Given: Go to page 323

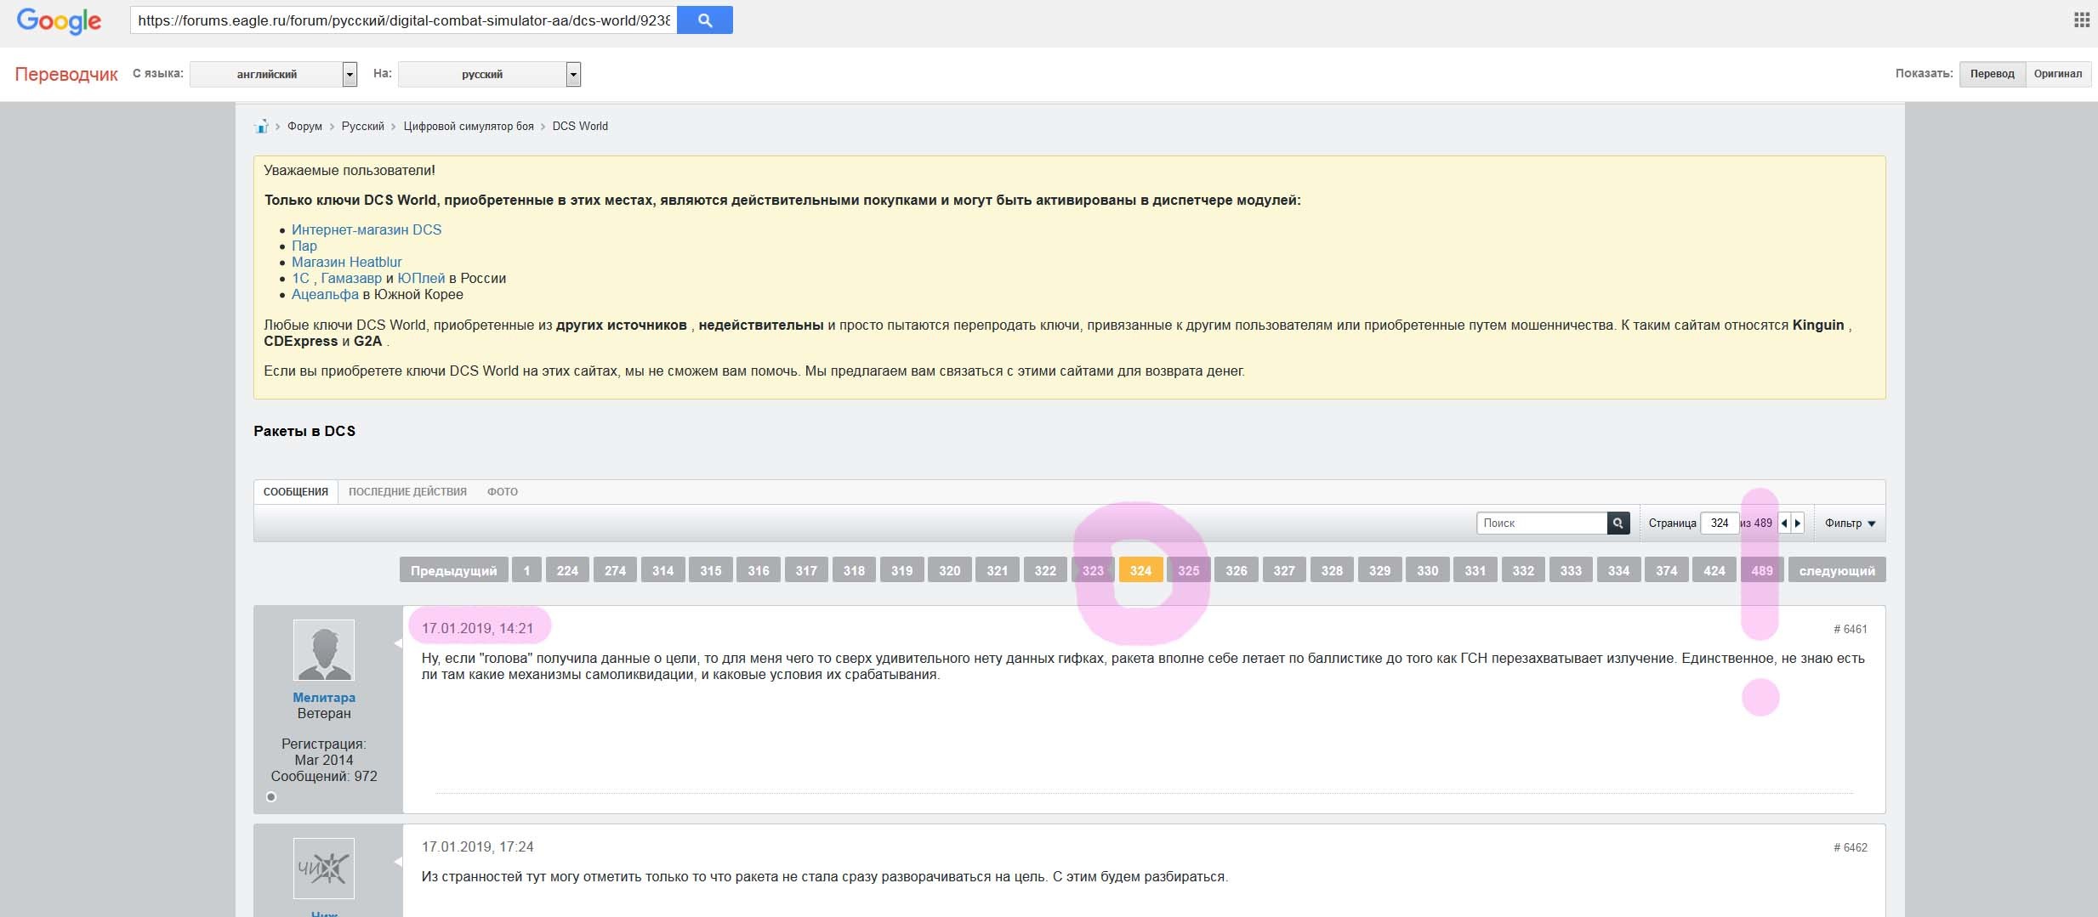Looking at the screenshot, I should tap(1093, 570).
